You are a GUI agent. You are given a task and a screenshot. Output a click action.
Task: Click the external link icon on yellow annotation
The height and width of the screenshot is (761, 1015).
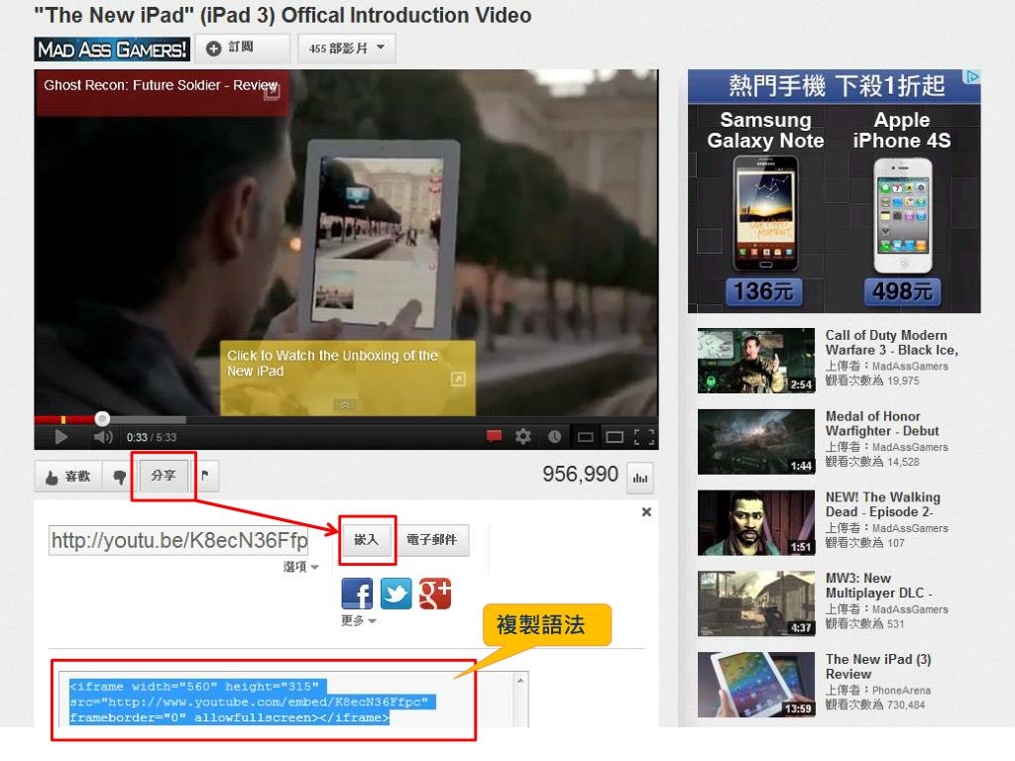(458, 380)
